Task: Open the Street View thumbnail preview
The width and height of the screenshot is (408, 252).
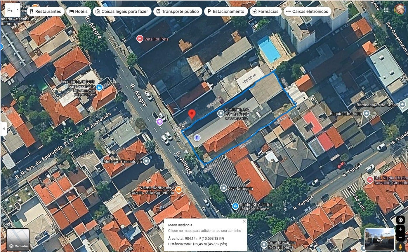Action: pos(380,239)
